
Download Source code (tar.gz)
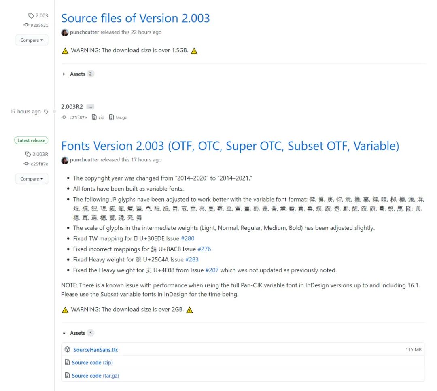tap(95, 376)
